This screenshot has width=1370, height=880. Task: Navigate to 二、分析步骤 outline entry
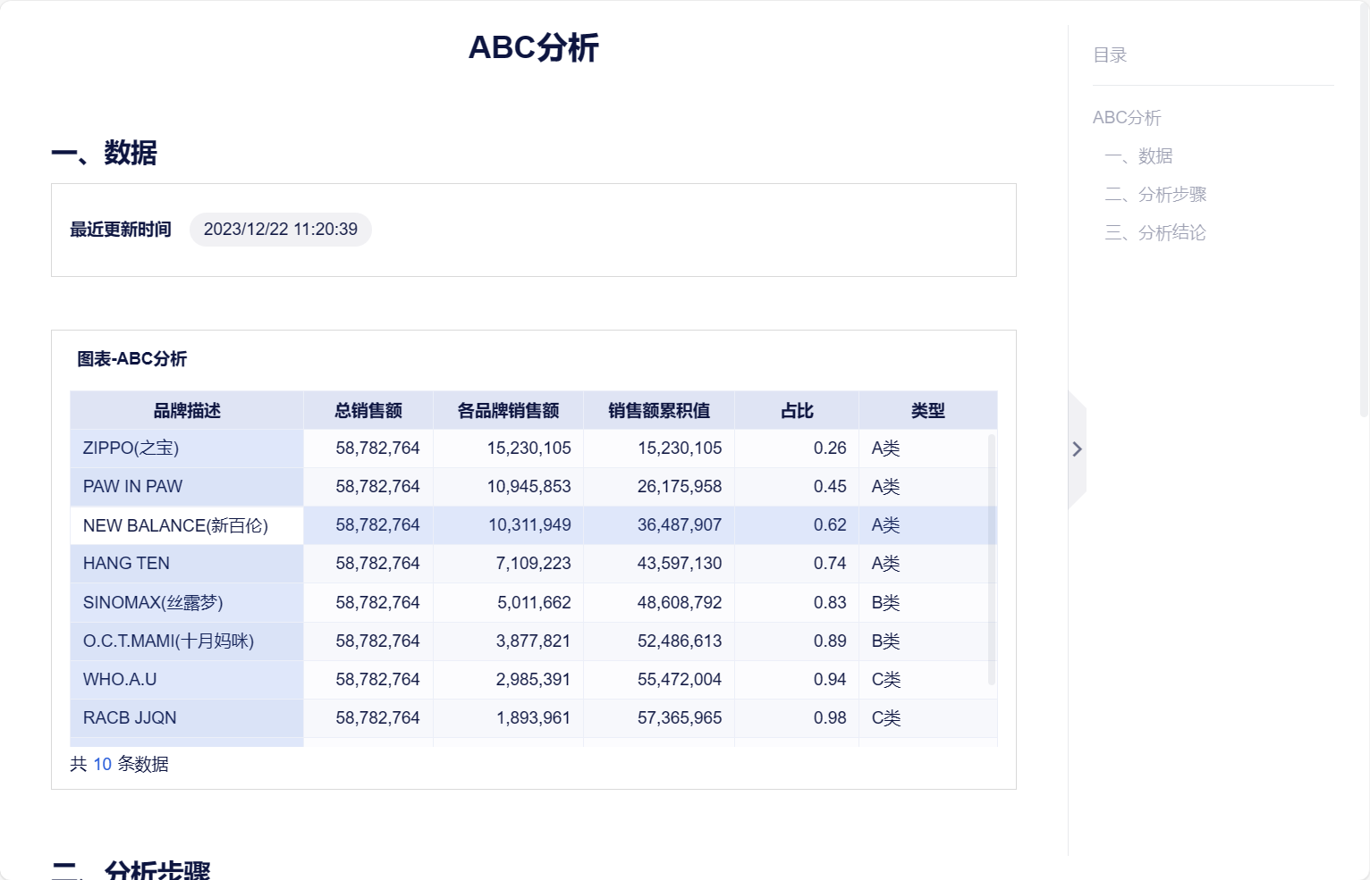point(1155,195)
